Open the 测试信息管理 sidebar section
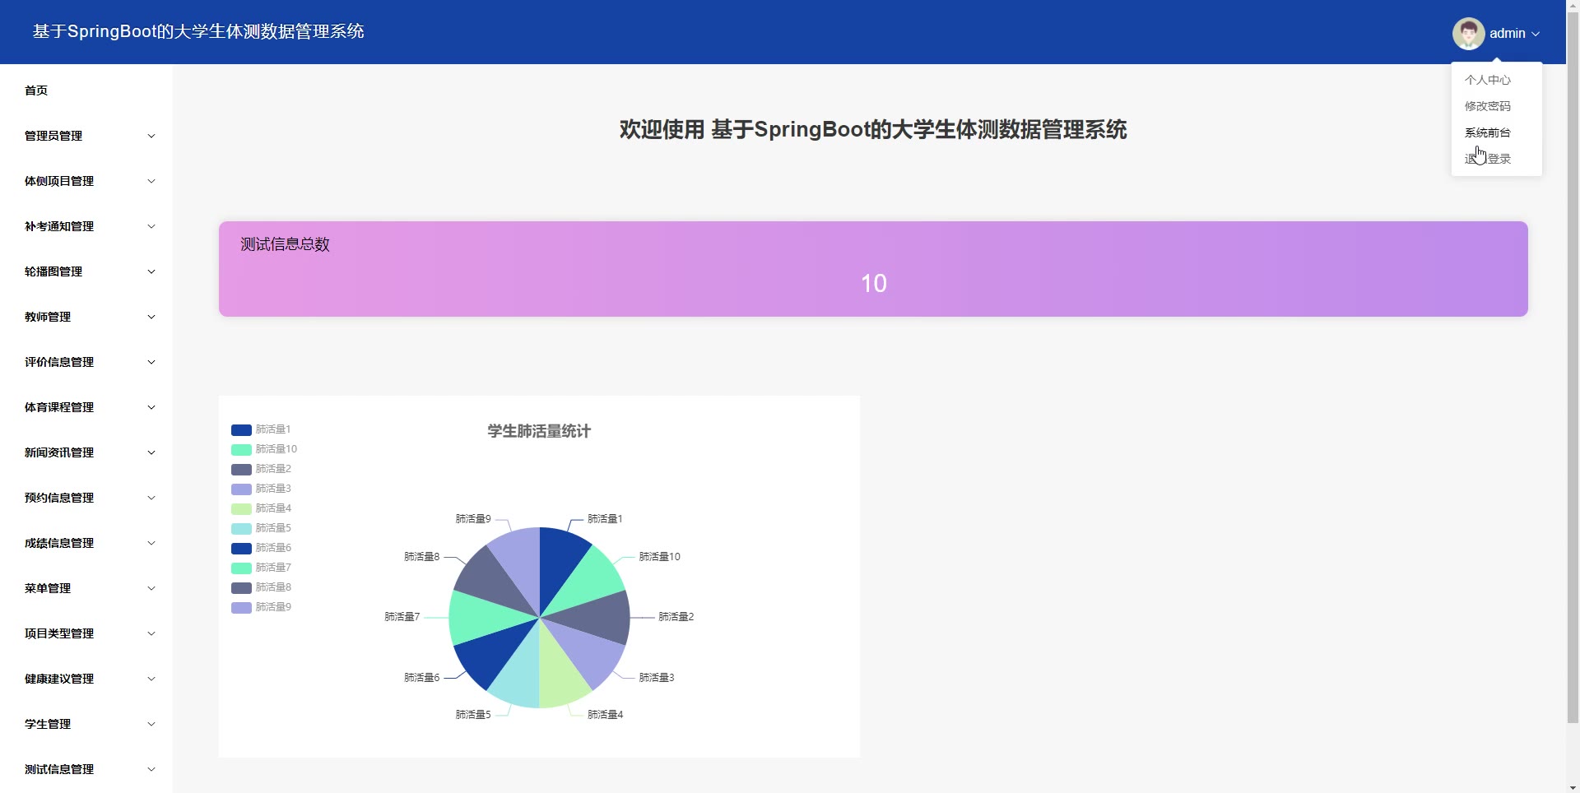 (x=86, y=769)
